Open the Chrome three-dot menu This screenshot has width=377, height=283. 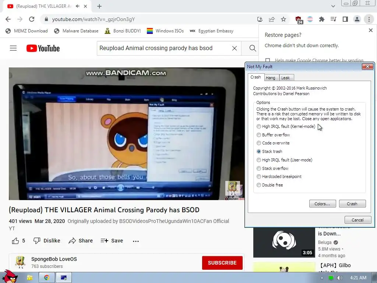point(369,19)
